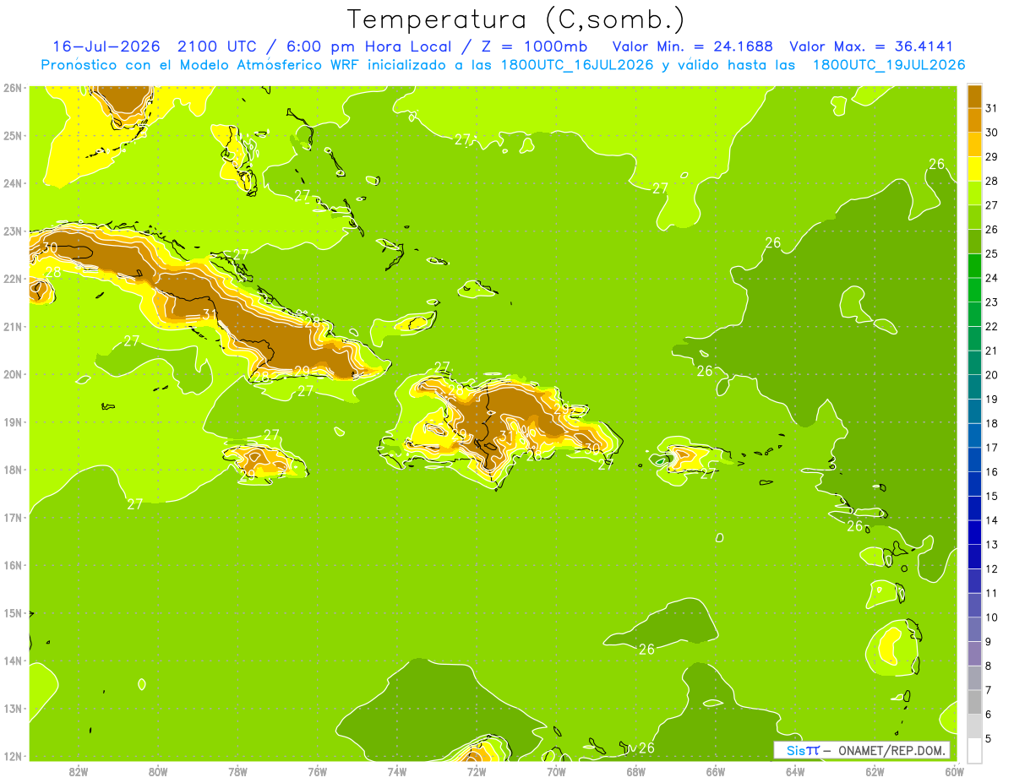Image resolution: width=1014 pixels, height=783 pixels.
Task: Click the "68W" longitude axis label
Action: coord(636,771)
